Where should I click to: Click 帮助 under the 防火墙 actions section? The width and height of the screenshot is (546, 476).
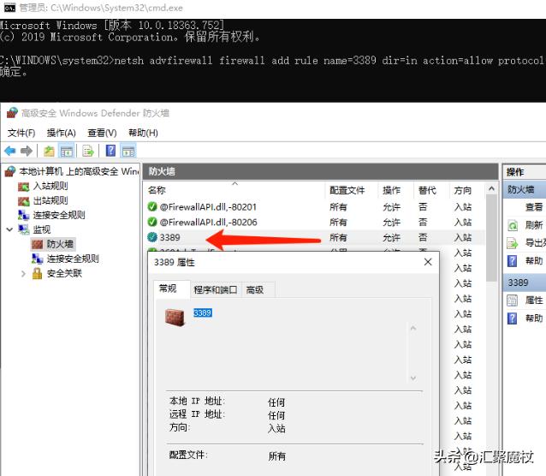[534, 260]
